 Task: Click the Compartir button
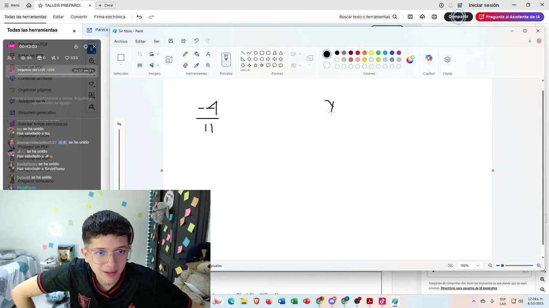tap(458, 17)
